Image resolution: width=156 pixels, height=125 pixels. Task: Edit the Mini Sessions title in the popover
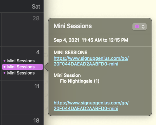pos(73,26)
